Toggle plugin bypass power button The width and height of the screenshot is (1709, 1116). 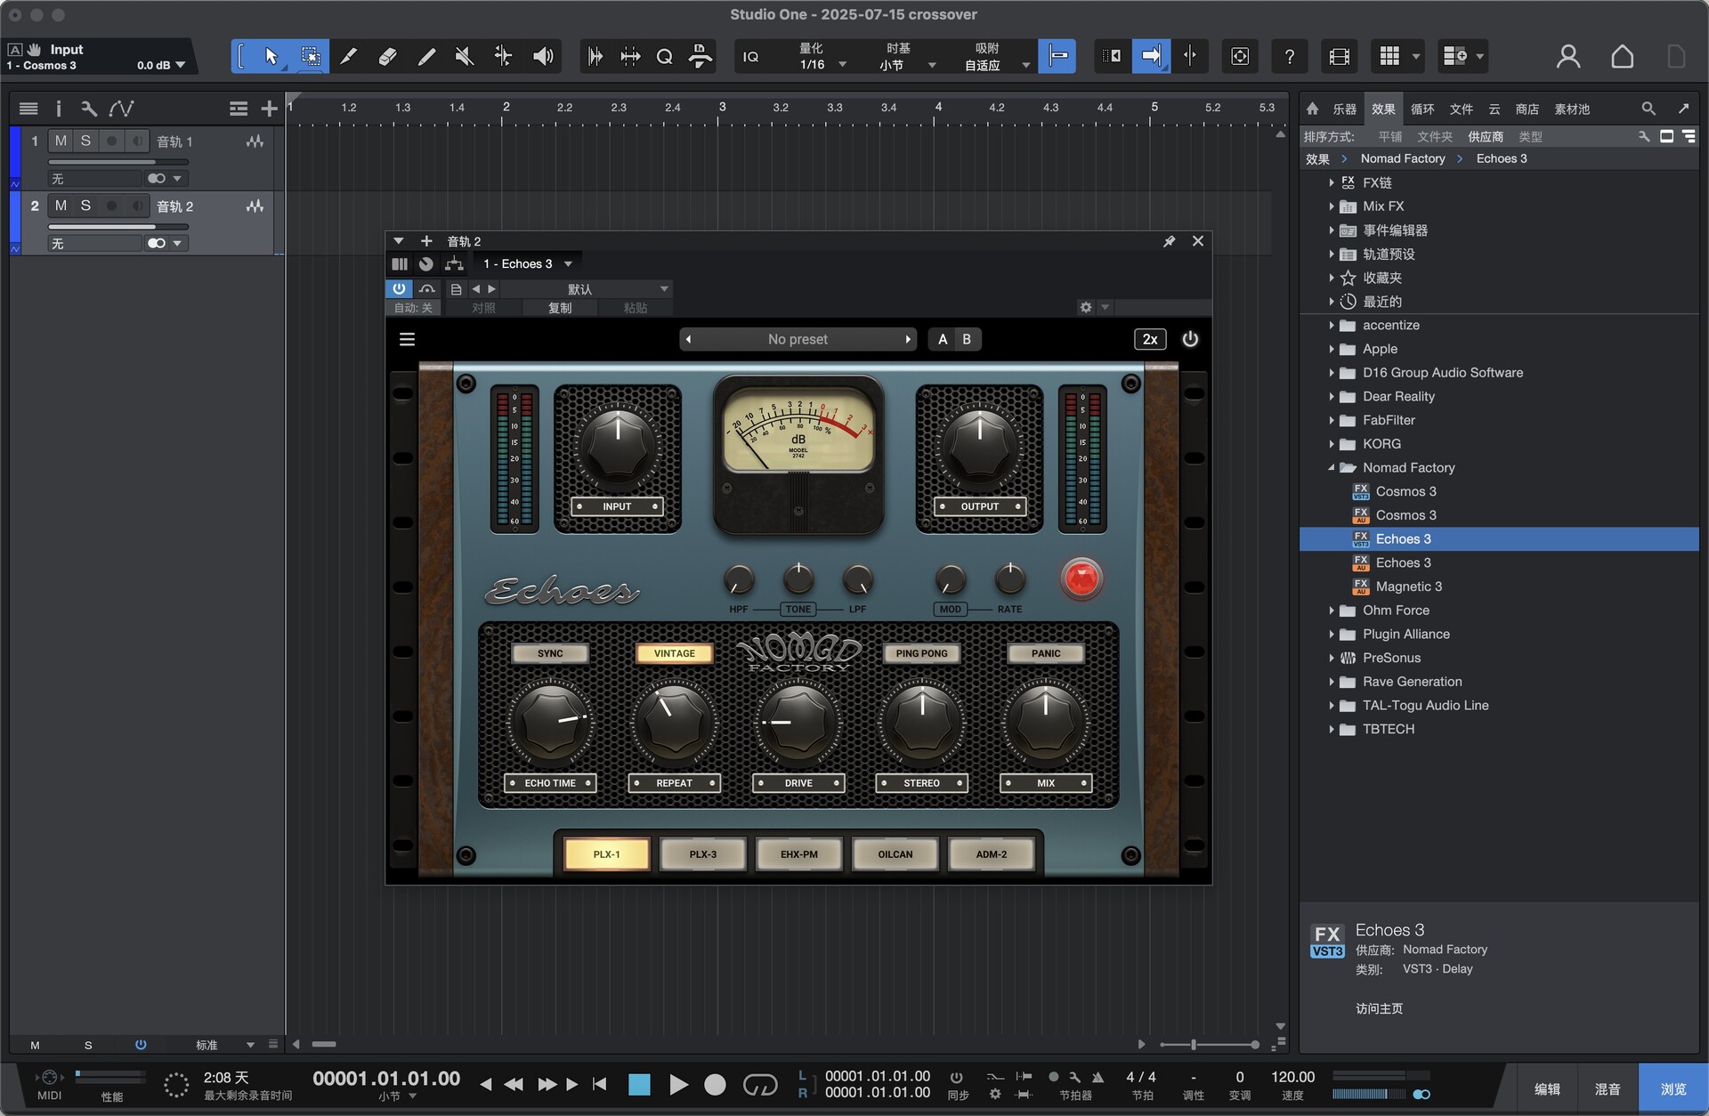pos(399,288)
